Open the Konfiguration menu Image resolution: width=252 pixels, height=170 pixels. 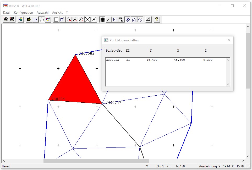23,13
